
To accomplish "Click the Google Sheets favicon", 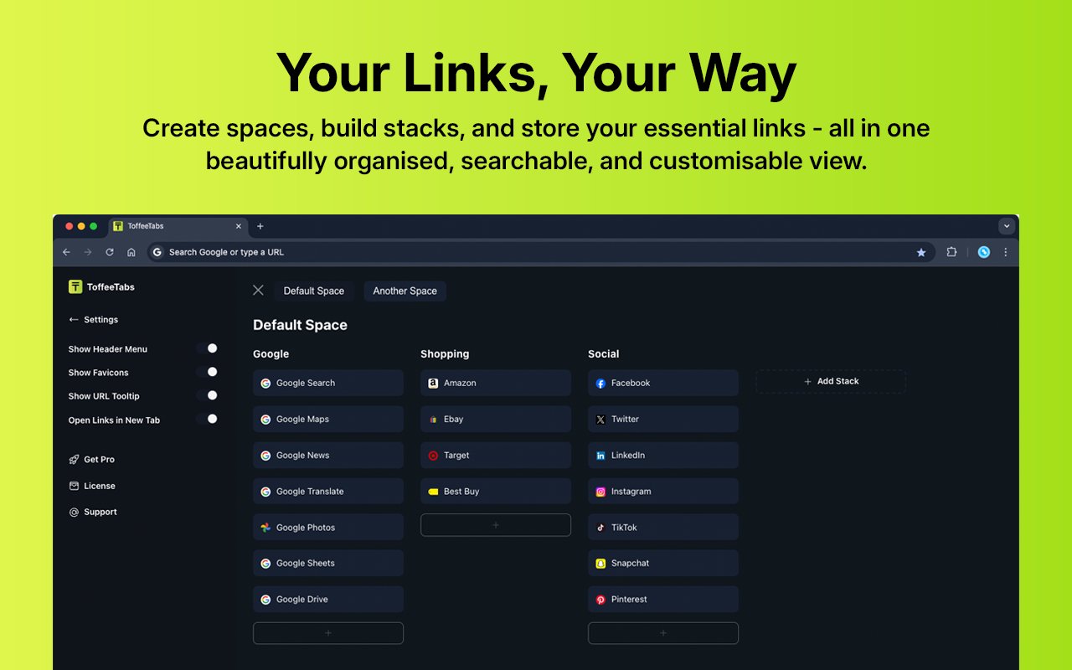I will coord(265,564).
